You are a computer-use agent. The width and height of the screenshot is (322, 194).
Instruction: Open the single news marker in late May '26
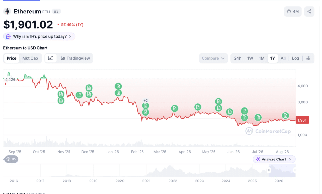pyautogui.click(x=230, y=112)
